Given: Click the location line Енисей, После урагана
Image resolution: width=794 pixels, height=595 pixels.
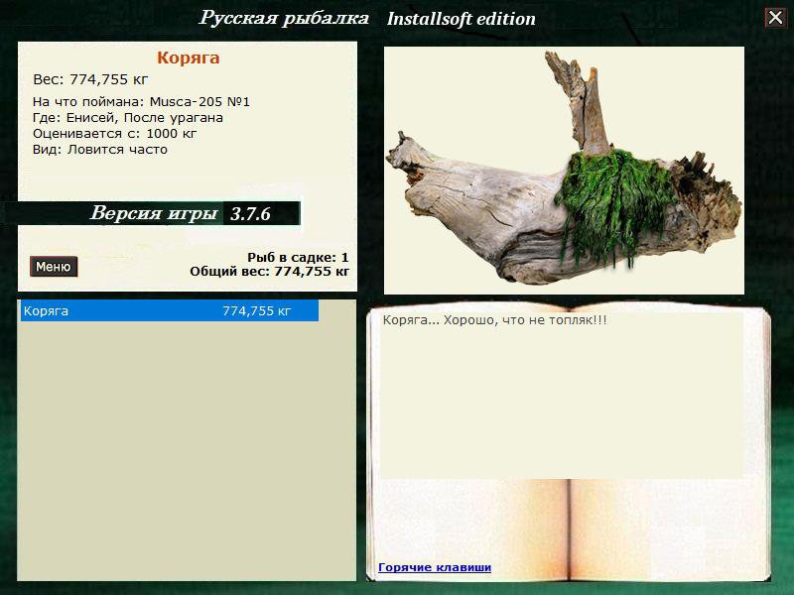Looking at the screenshot, I should pos(128,118).
